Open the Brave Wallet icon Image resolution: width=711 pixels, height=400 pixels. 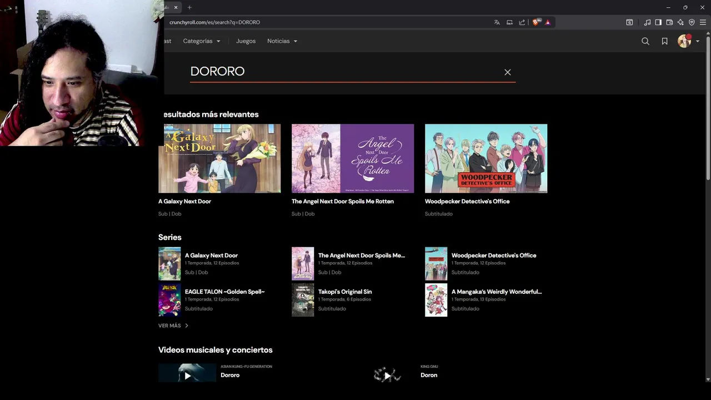669,22
